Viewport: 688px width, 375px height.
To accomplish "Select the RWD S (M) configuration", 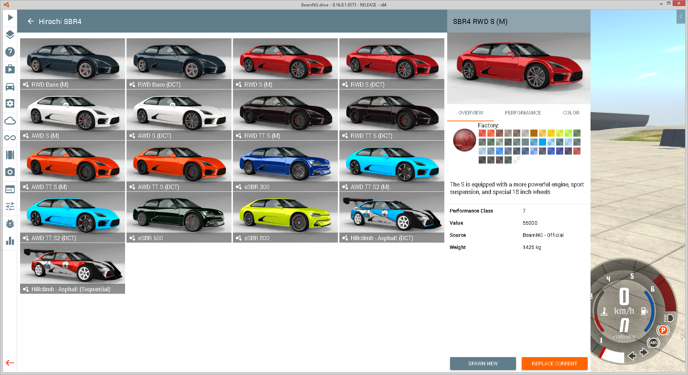I will 285,64.
